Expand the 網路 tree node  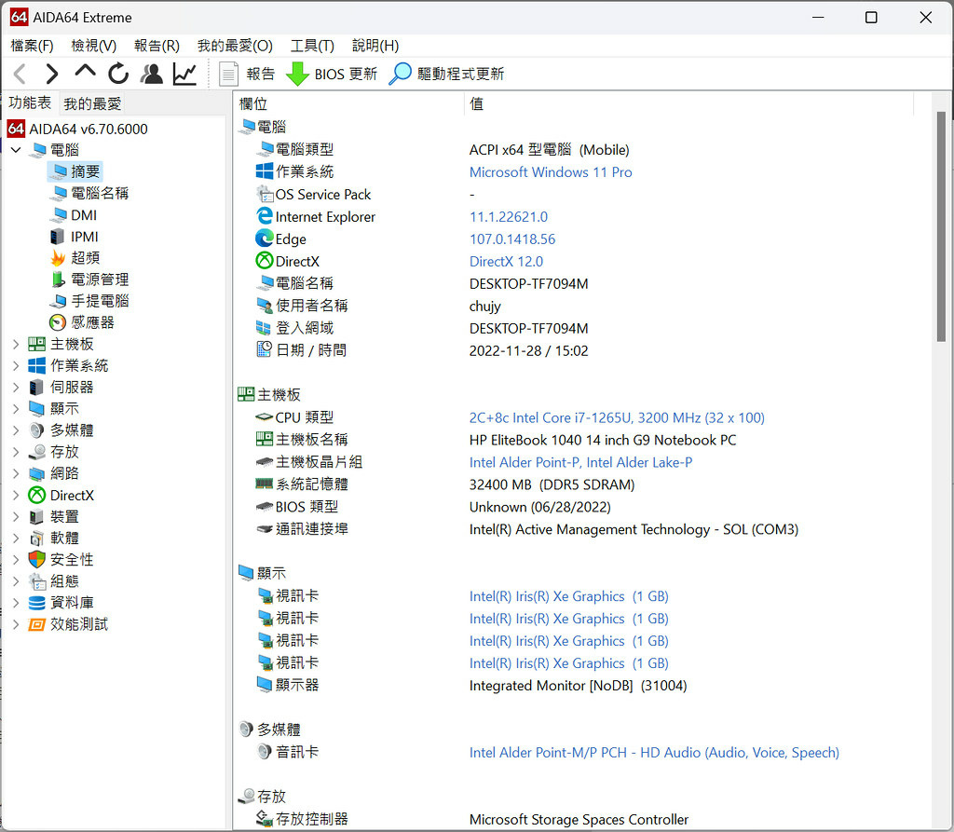pos(17,473)
